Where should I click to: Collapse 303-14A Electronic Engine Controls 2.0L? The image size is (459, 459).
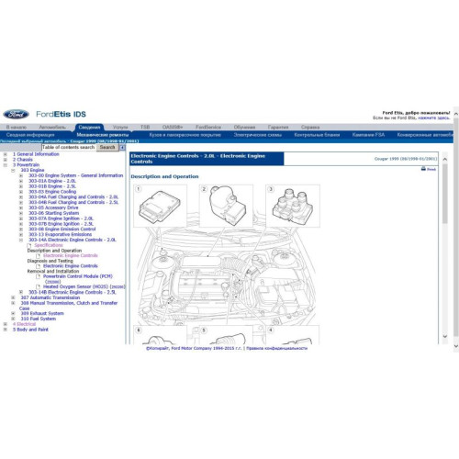coord(21,240)
